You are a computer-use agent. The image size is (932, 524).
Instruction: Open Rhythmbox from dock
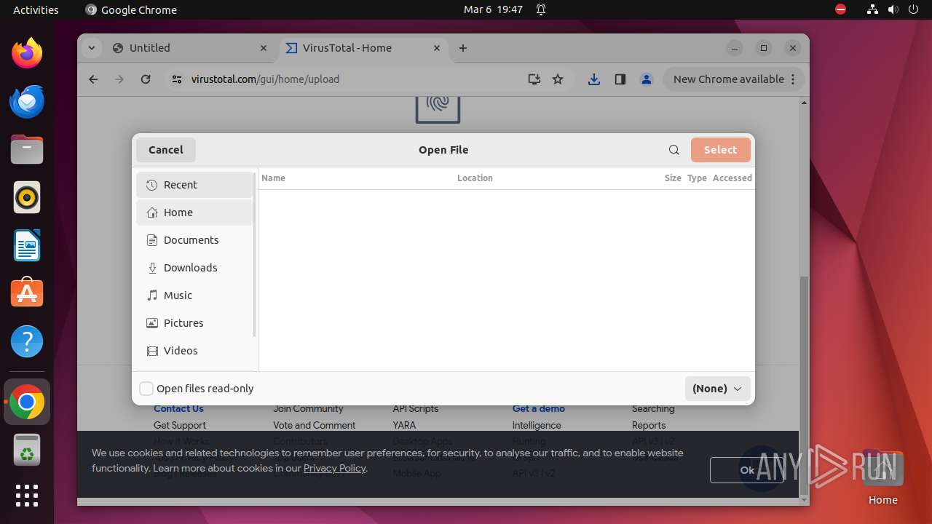tap(27, 197)
